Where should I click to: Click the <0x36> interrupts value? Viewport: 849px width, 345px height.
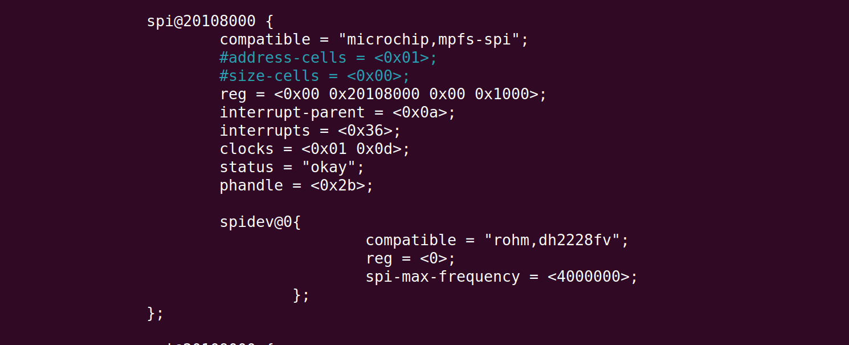point(365,131)
